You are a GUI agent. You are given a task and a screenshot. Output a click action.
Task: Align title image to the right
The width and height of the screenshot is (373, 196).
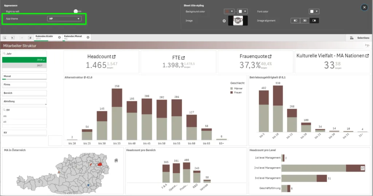pos(314,21)
